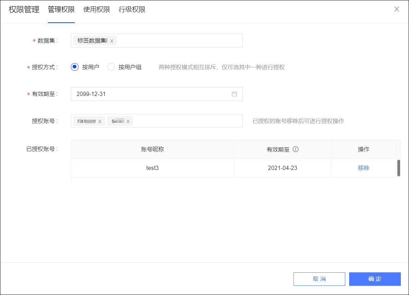The width and height of the screenshot is (409, 295).
Task: Remove the second authorized account tag starting with s
Action: [x=128, y=121]
